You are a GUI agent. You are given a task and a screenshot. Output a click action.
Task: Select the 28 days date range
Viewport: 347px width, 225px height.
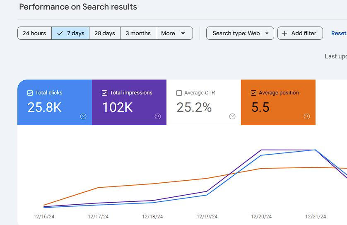click(x=105, y=33)
